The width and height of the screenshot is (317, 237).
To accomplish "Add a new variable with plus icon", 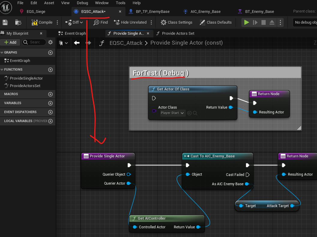I will 50,103.
